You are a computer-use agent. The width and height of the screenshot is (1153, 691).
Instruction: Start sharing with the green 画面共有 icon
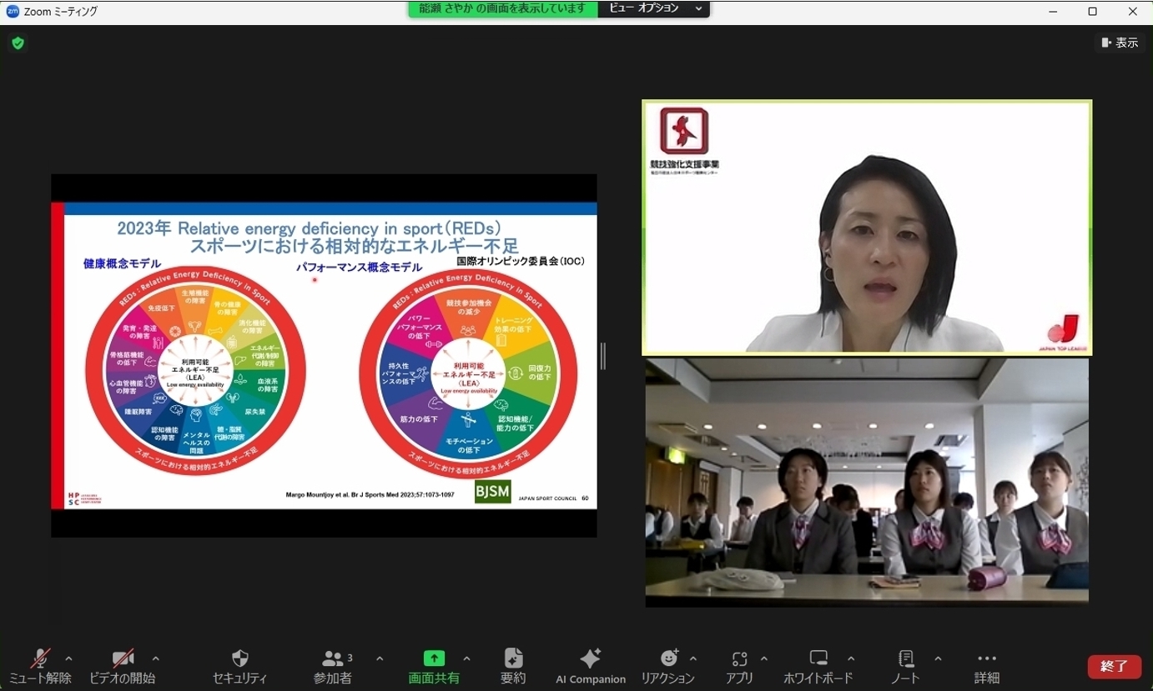434,658
